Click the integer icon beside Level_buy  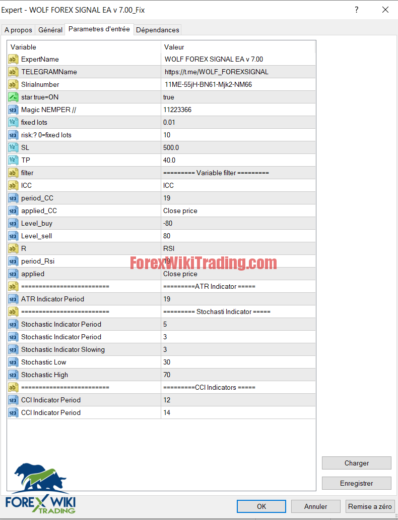point(13,224)
